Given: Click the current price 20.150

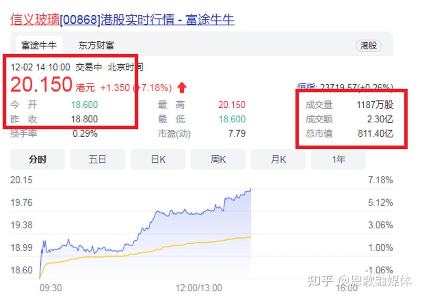Looking at the screenshot, I should click(x=41, y=84).
